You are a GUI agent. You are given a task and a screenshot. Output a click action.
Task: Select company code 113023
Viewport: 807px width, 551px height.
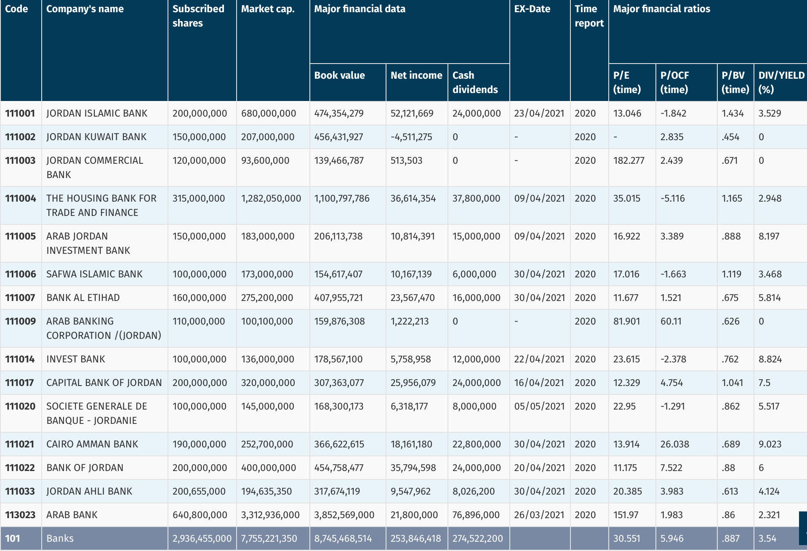point(20,515)
